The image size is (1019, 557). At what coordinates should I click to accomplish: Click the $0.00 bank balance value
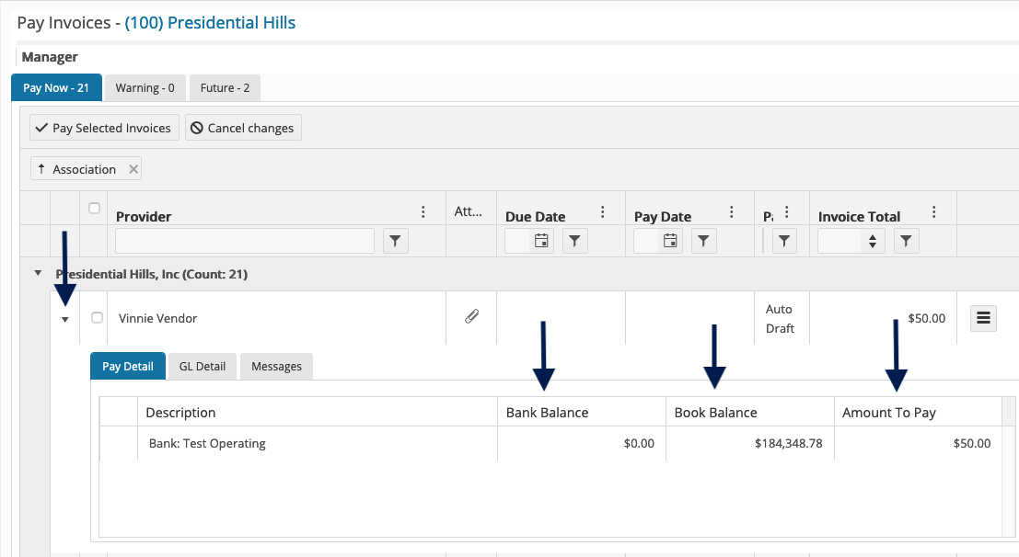(639, 443)
